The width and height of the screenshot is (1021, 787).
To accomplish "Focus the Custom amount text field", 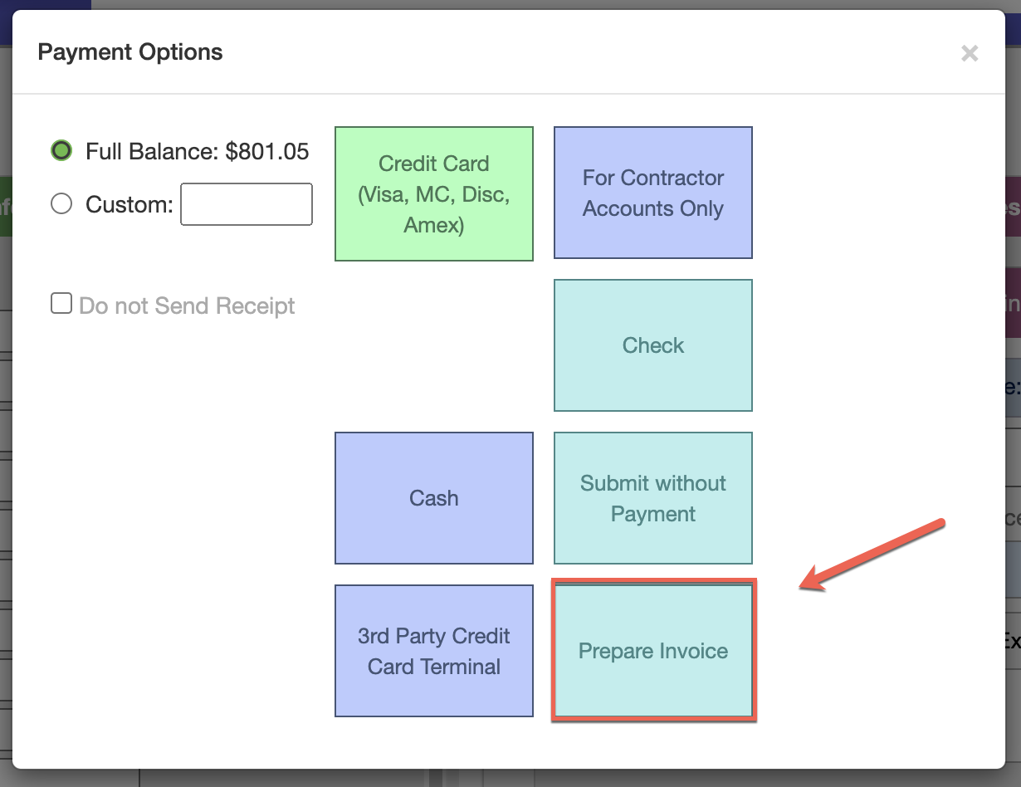I will [247, 204].
